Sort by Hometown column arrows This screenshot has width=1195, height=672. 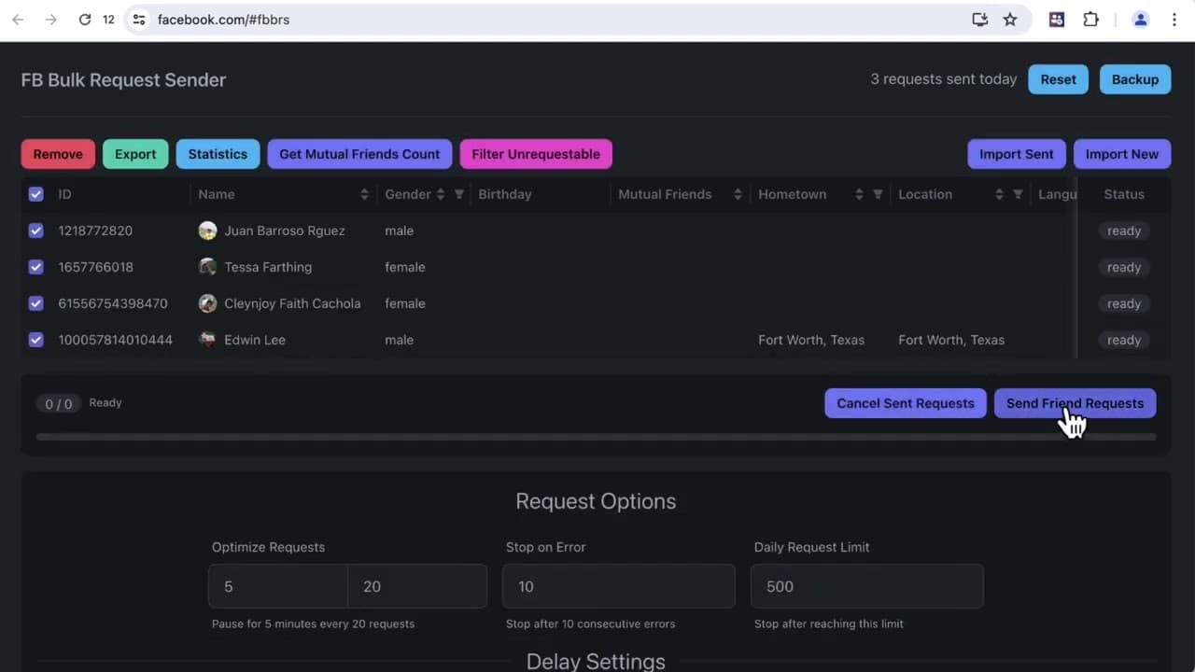[859, 194]
